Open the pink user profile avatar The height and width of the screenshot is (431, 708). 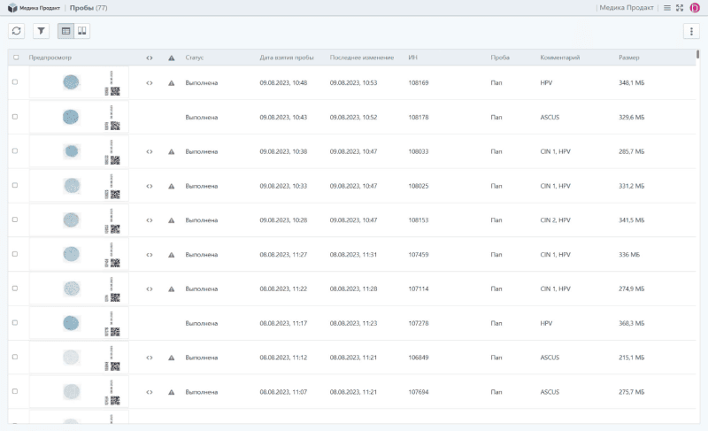(695, 8)
